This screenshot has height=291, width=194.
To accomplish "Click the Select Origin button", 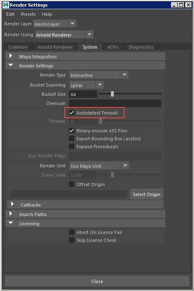I will [146, 194].
